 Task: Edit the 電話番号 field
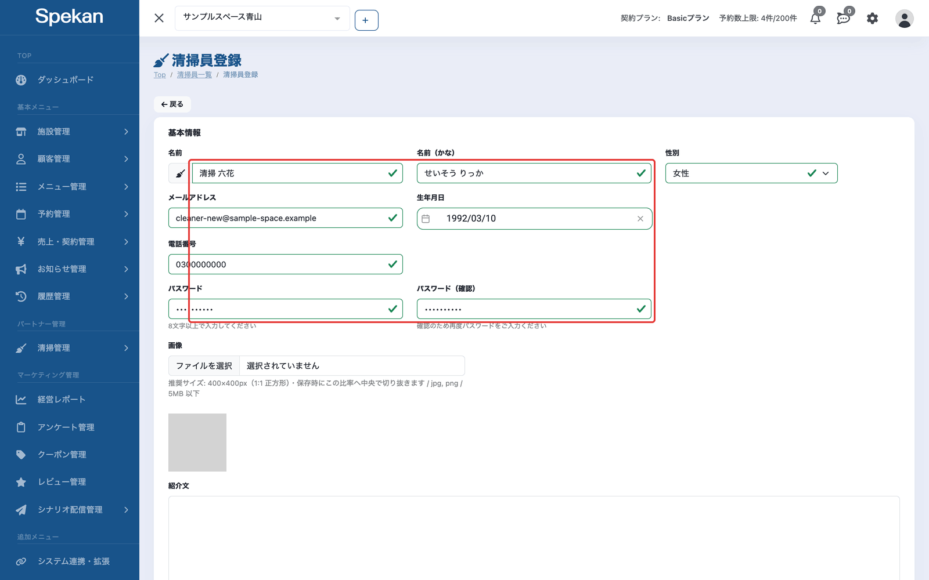[x=286, y=264]
